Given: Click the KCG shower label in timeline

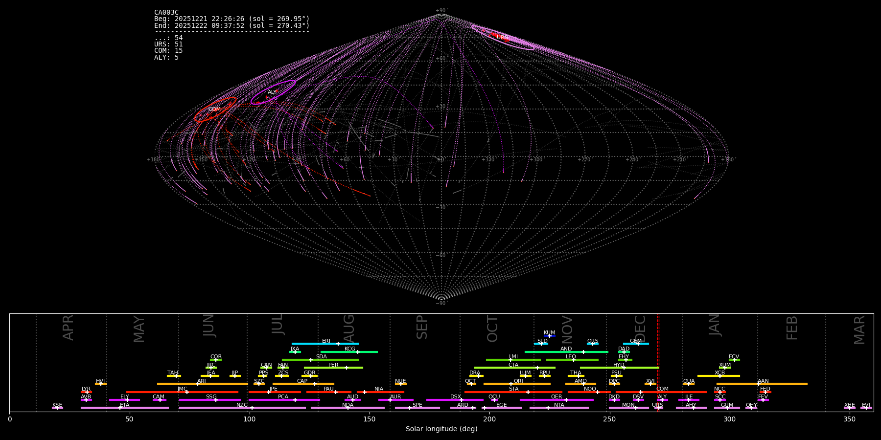Looking at the screenshot, I should pyautogui.click(x=350, y=349).
